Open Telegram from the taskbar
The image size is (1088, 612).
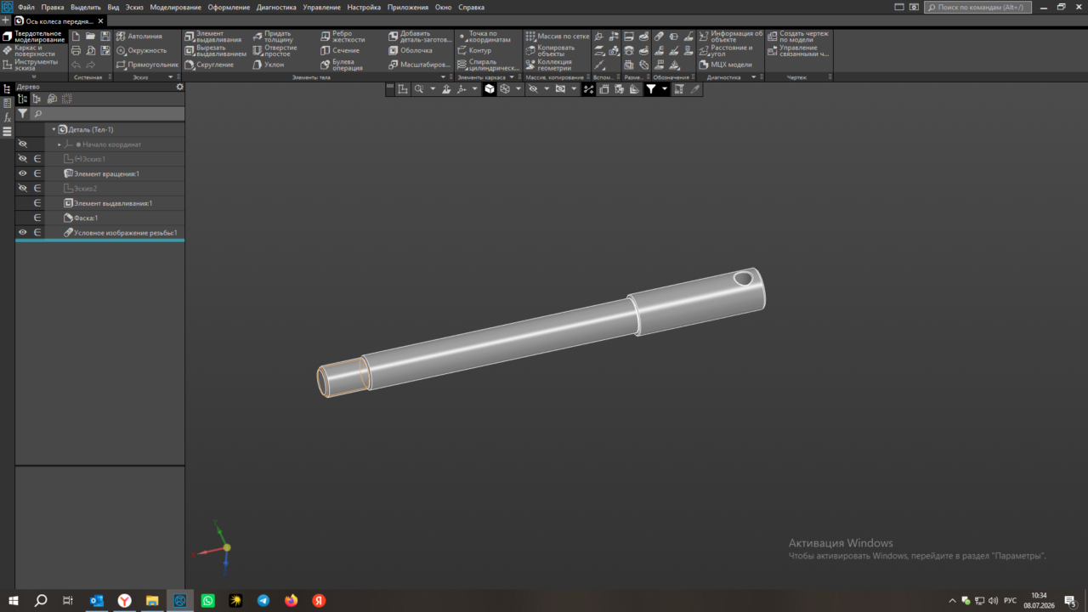point(263,600)
